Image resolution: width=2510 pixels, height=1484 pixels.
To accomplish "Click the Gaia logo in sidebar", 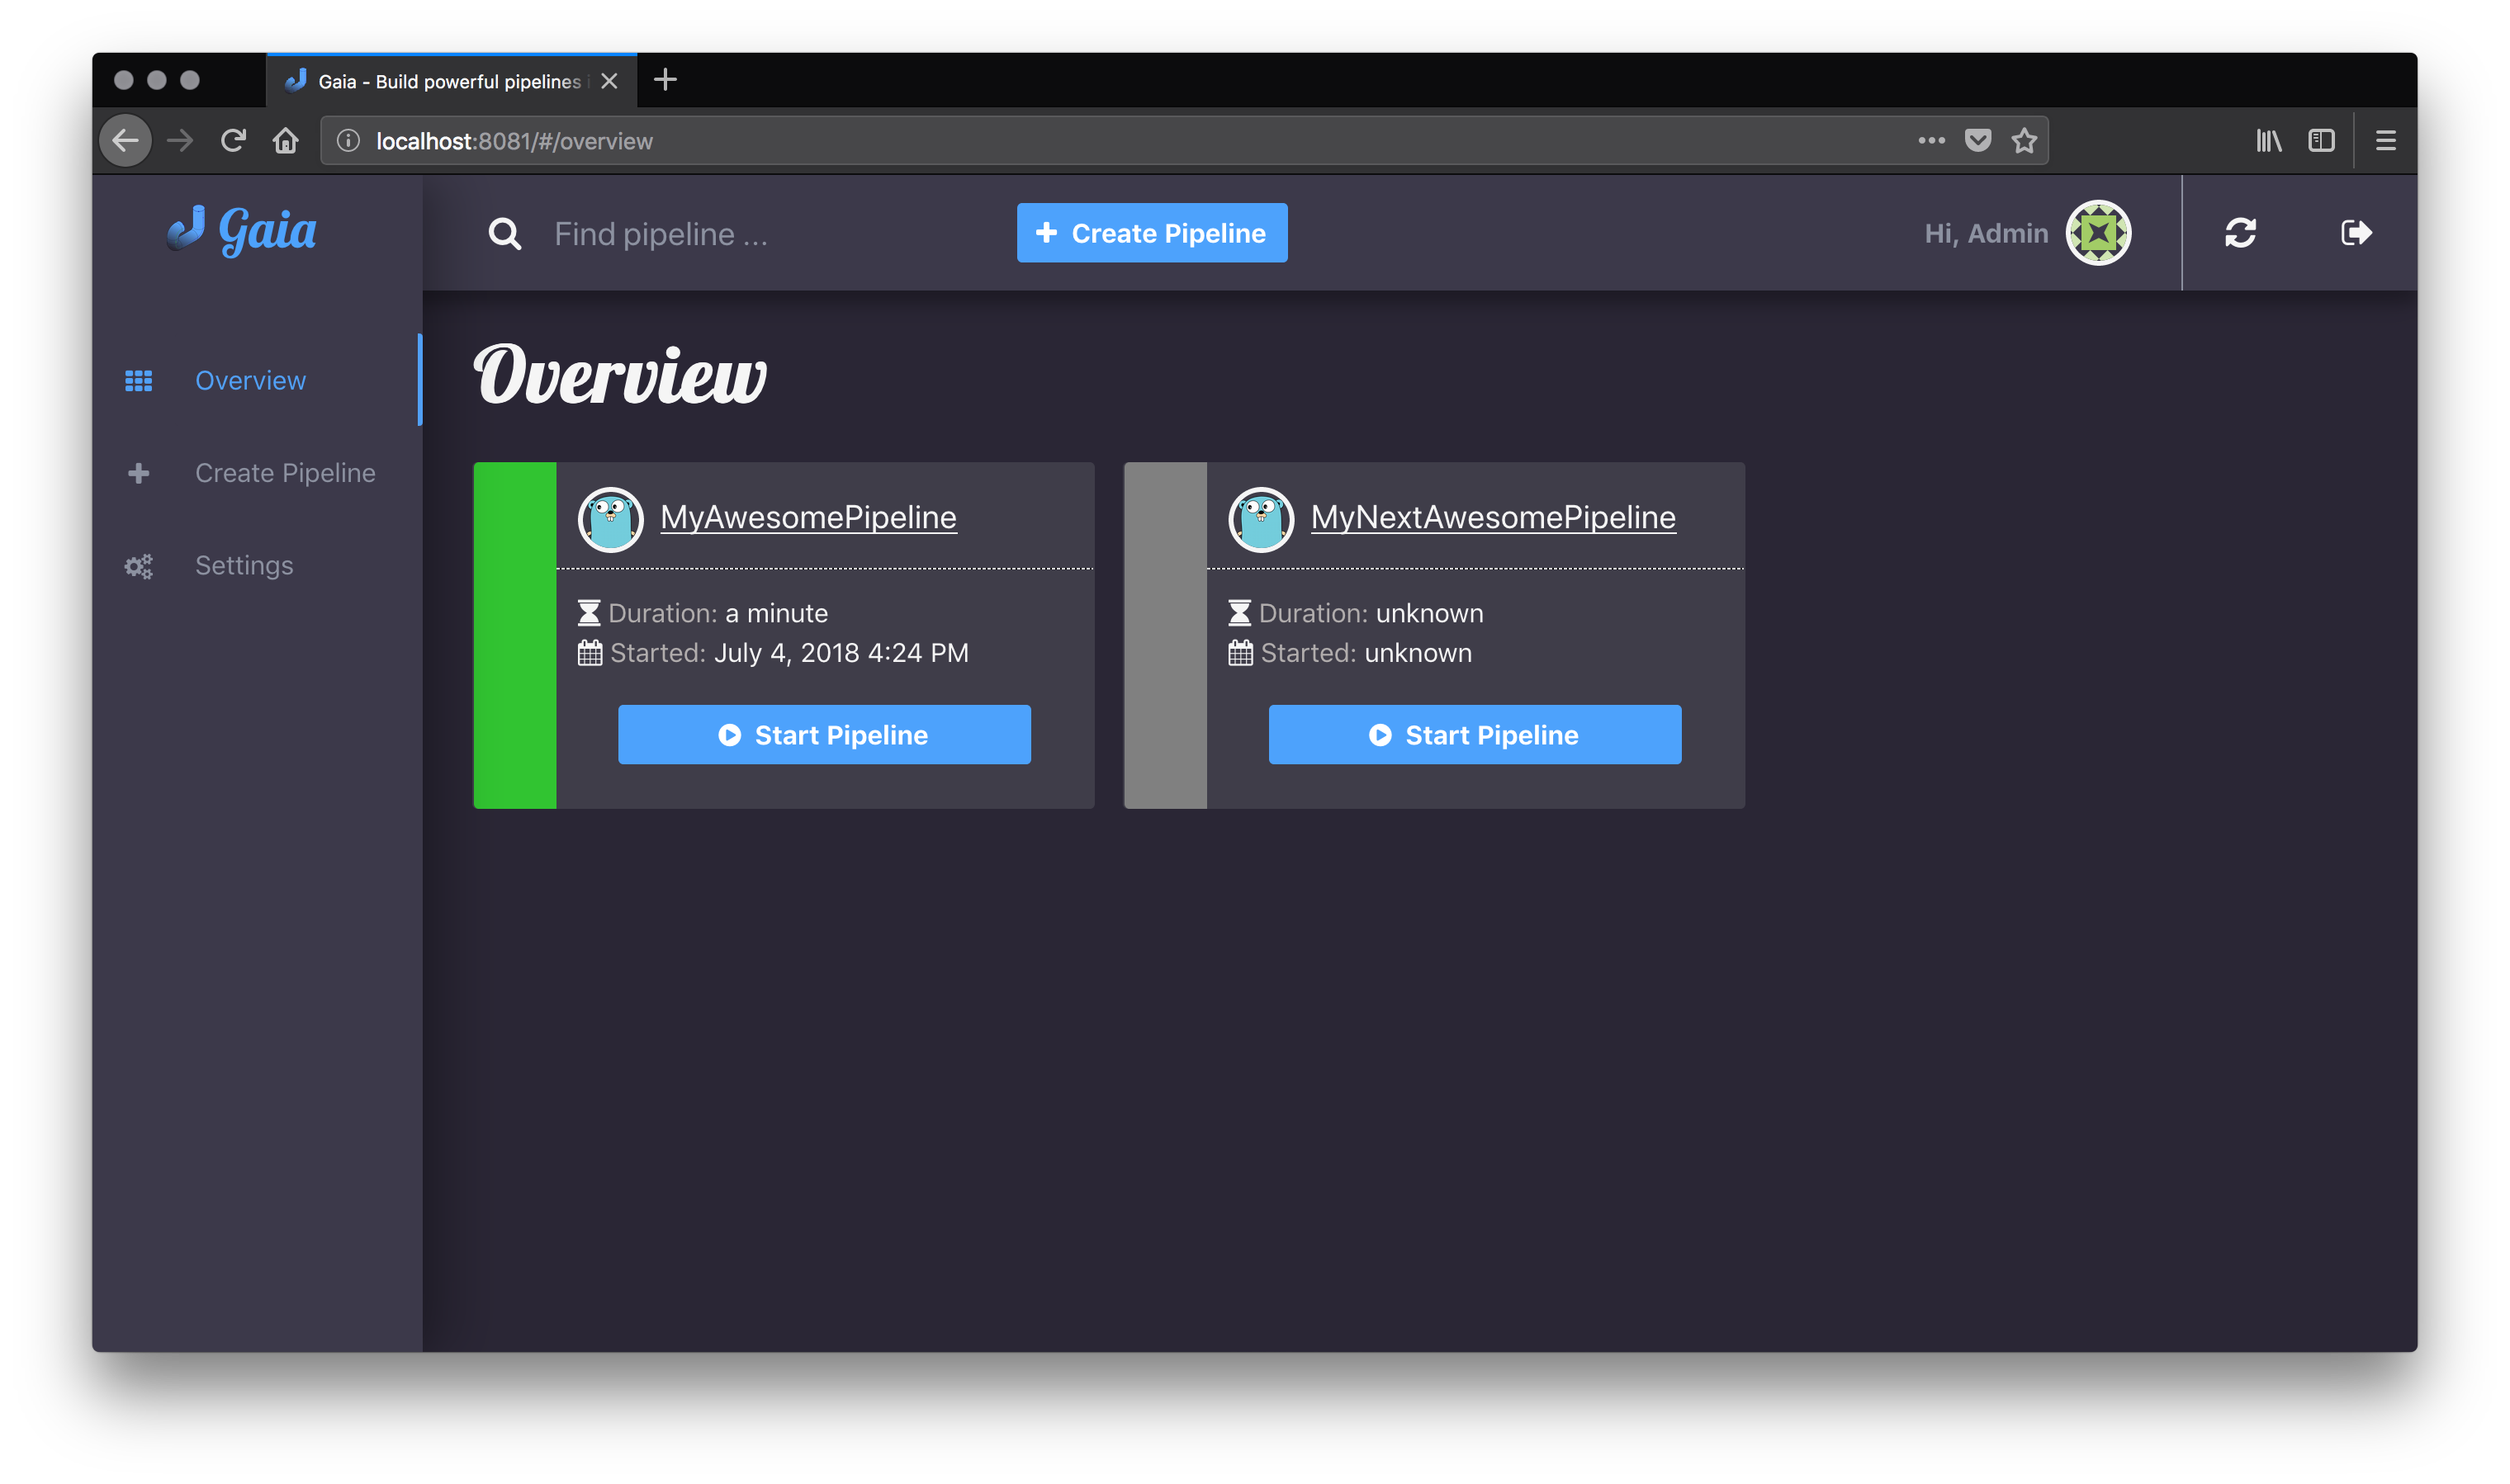I will point(241,231).
